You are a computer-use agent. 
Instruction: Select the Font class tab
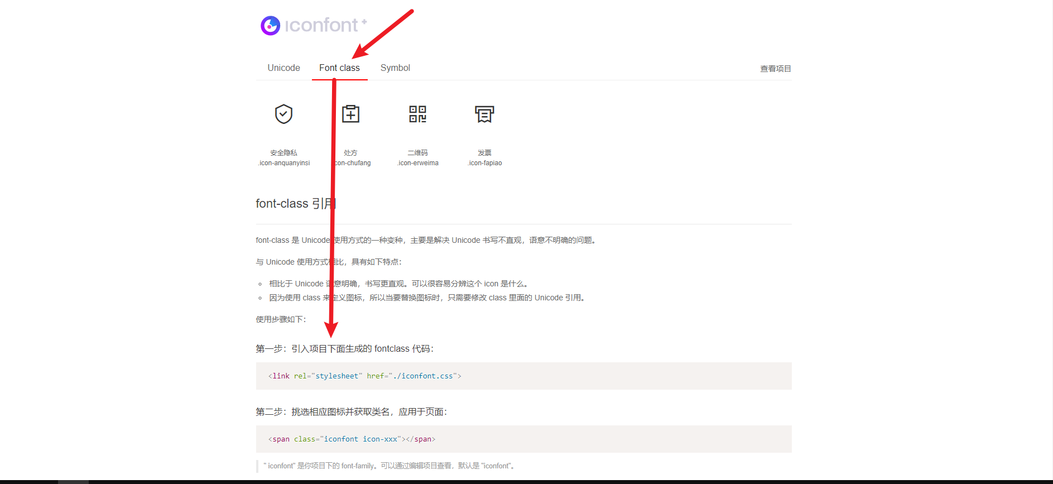tap(339, 68)
